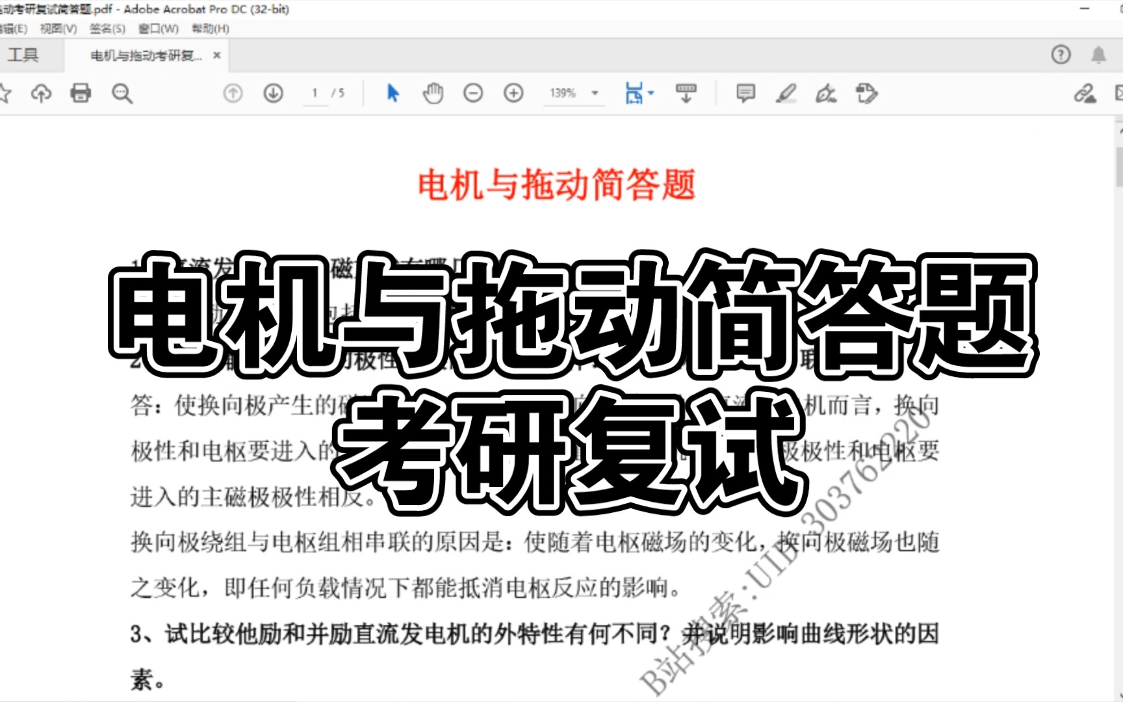The width and height of the screenshot is (1123, 702).
Task: Open the sign document tool
Action: click(826, 94)
